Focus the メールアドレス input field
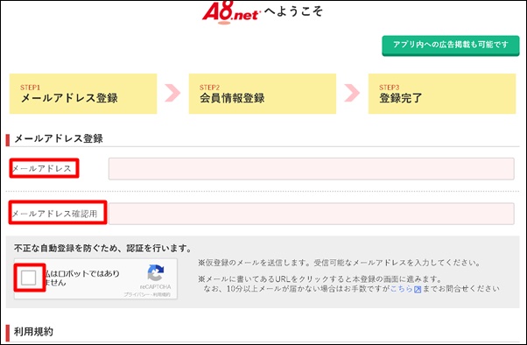 [312, 168]
